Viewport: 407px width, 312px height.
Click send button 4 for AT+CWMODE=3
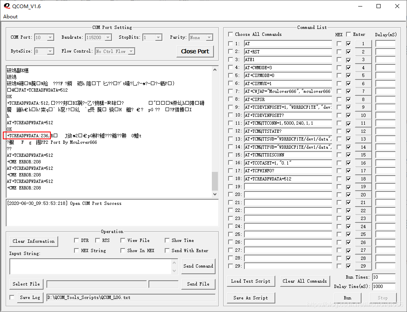[363, 68]
